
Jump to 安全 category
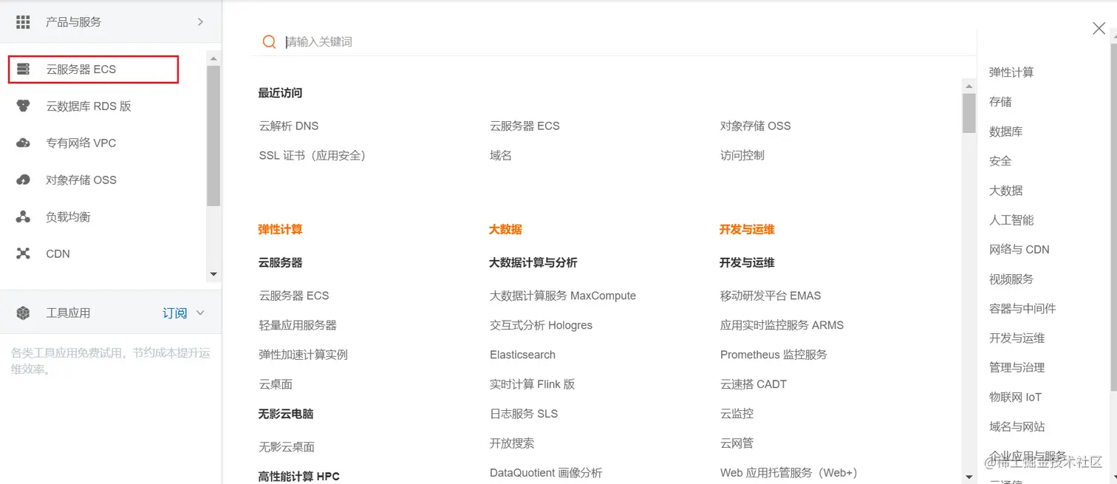click(x=1000, y=161)
